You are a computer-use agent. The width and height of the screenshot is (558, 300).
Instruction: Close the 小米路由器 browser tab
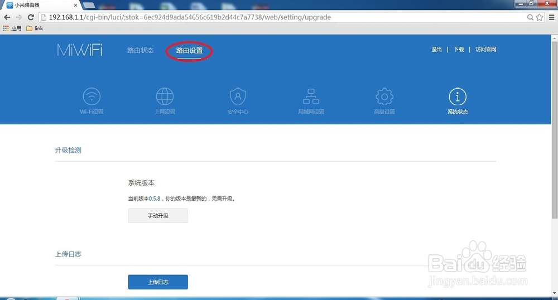pos(75,6)
